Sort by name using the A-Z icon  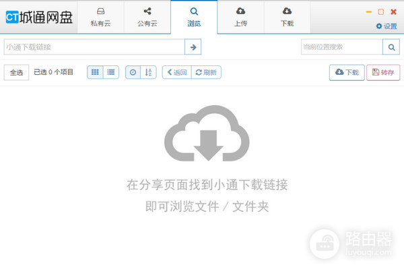pyautogui.click(x=148, y=72)
